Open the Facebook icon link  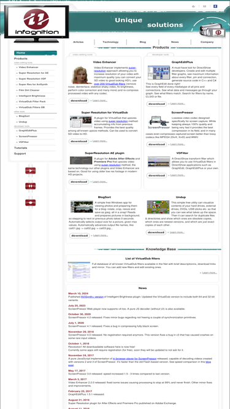click(x=215, y=6)
